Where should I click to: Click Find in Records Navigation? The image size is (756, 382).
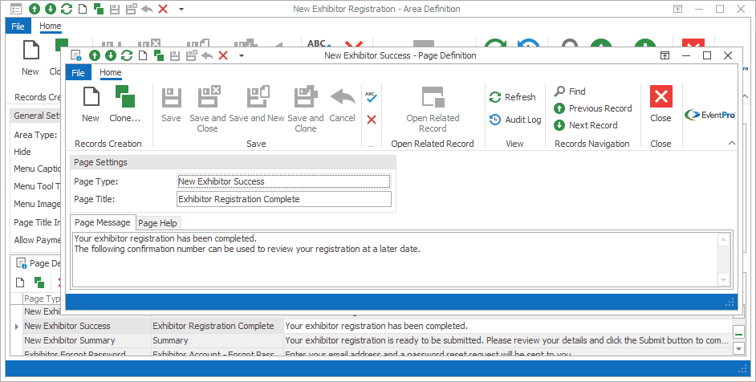click(x=570, y=91)
